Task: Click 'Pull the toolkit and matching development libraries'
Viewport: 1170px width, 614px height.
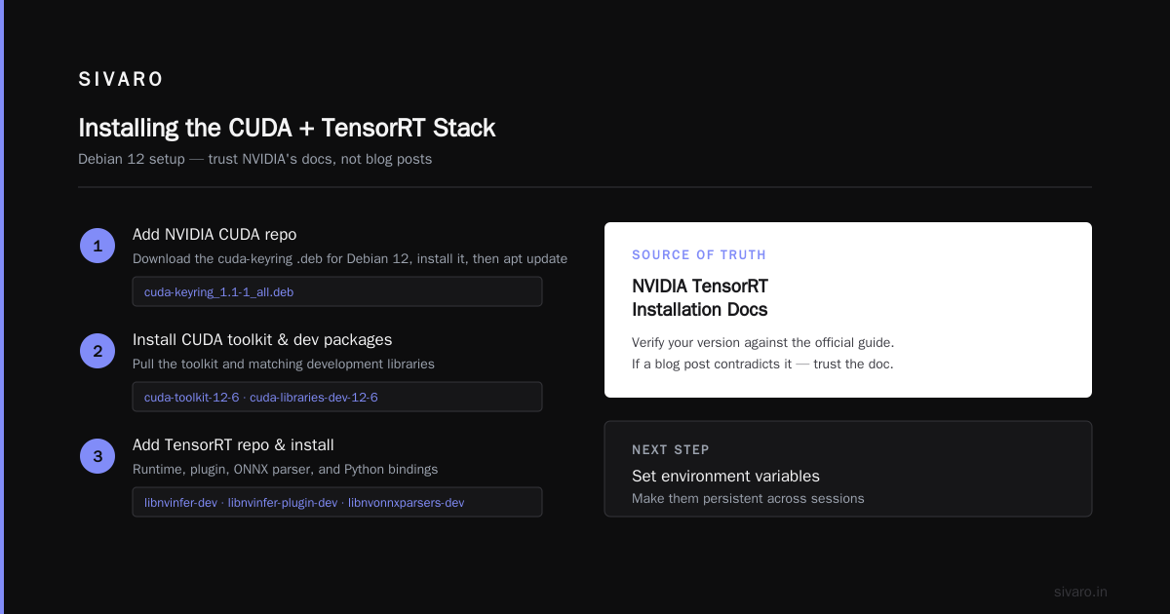Action: pyautogui.click(x=284, y=364)
